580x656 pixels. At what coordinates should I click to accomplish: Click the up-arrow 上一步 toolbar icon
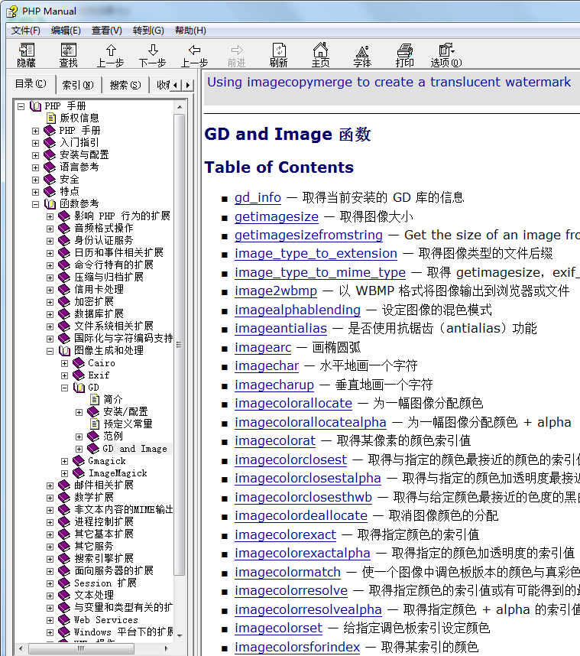[x=110, y=55]
